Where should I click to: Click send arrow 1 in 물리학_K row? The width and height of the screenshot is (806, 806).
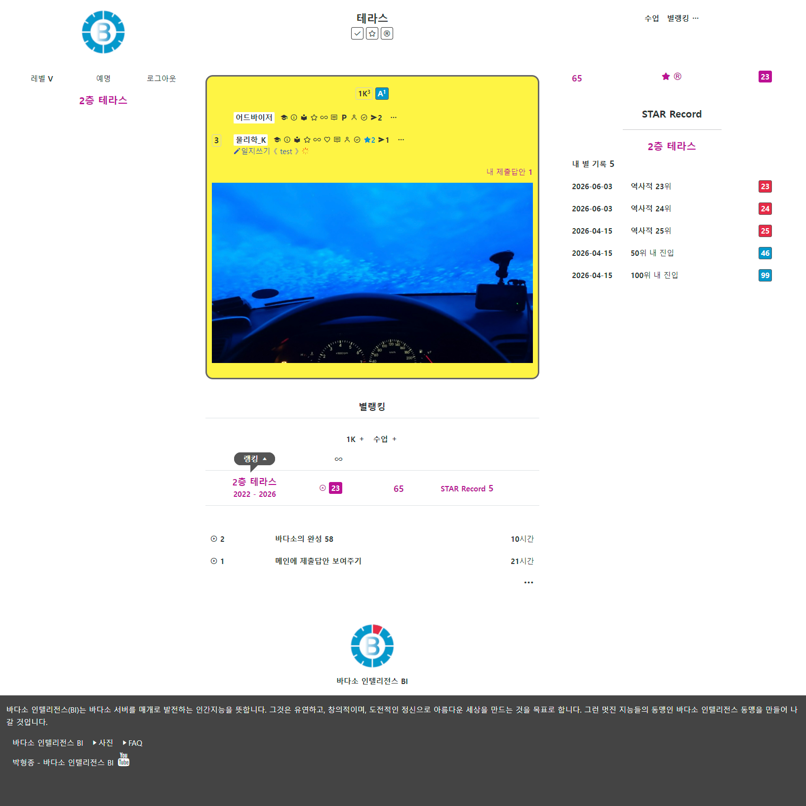tap(384, 140)
